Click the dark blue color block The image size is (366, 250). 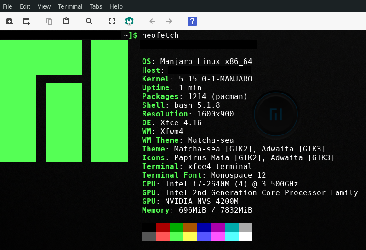tap(204, 227)
